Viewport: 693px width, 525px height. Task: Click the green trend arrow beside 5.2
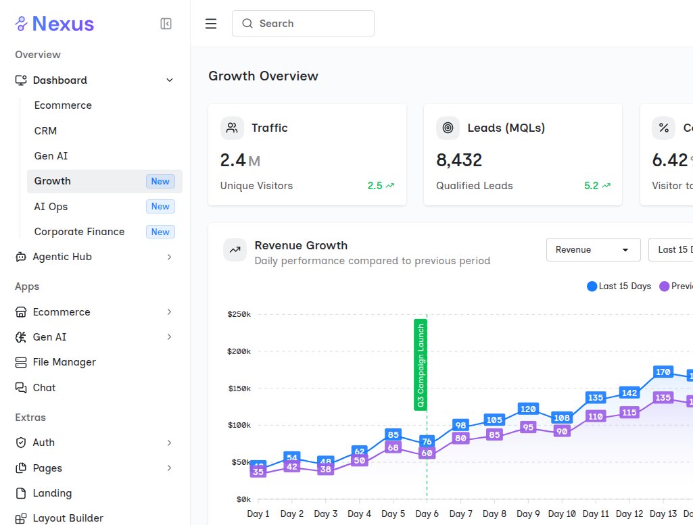(606, 186)
